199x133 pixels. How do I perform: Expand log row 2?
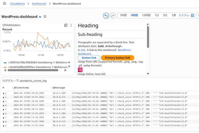click(x=3, y=97)
